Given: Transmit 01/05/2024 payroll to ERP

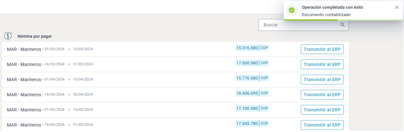Looking at the screenshot, I should coord(322,110).
